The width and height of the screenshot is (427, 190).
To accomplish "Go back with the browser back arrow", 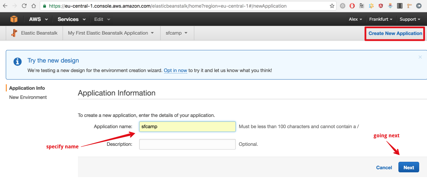I will click(5, 6).
